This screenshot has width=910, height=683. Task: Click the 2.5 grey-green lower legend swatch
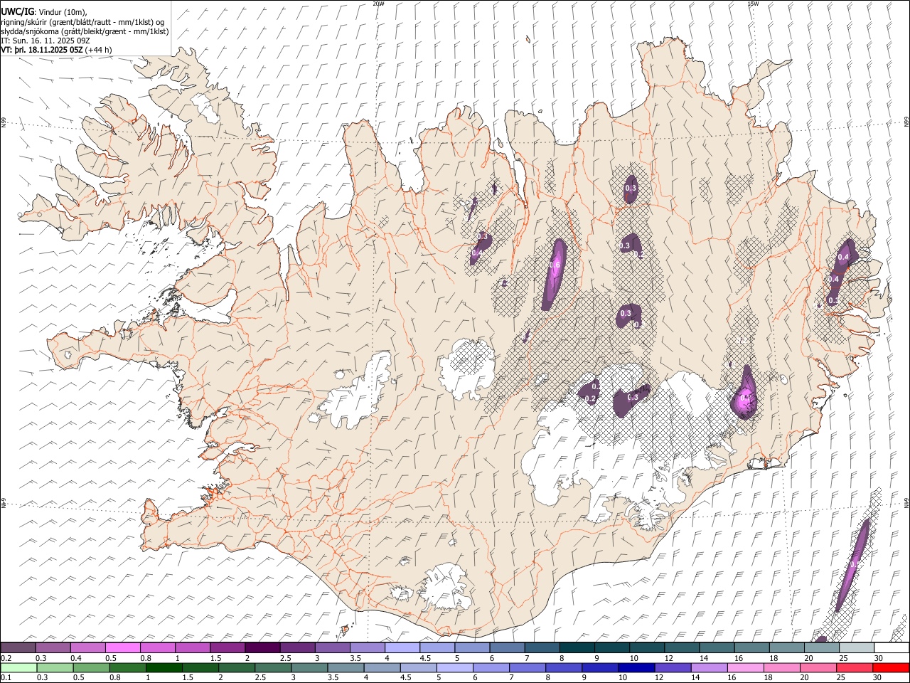coord(273,668)
